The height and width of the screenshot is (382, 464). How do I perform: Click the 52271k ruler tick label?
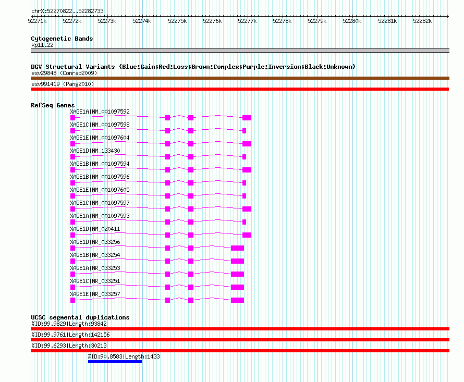[37, 21]
